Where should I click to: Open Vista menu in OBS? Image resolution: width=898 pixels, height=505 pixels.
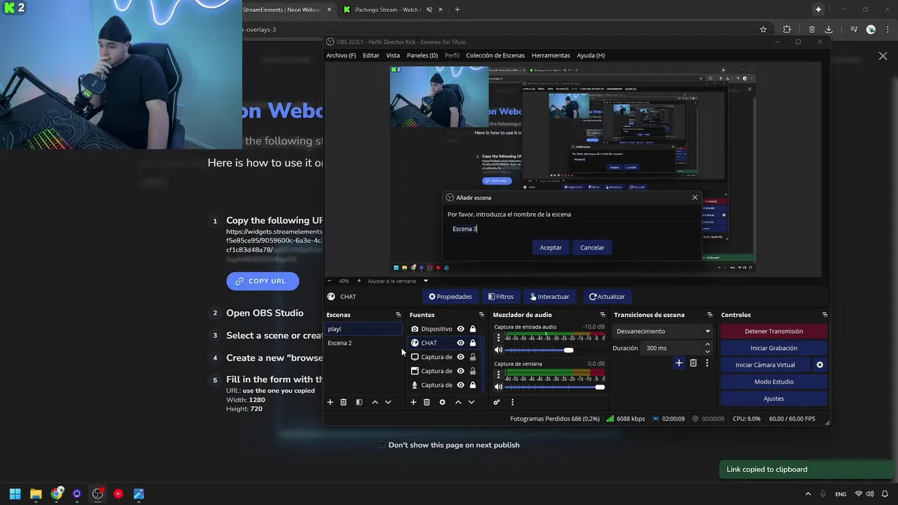pos(393,55)
